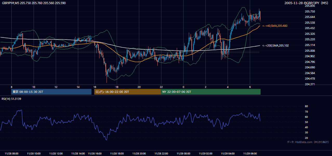Click RSI axis level 50
332x156 pixels.
coord(306,122)
